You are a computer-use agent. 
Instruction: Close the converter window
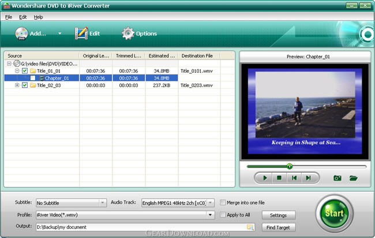click(365, 5)
